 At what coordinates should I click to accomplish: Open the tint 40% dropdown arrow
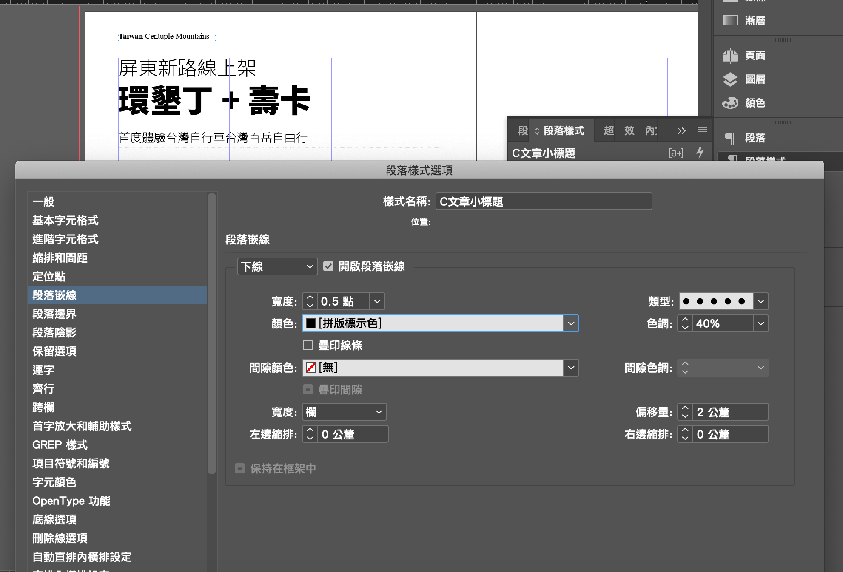click(x=760, y=323)
